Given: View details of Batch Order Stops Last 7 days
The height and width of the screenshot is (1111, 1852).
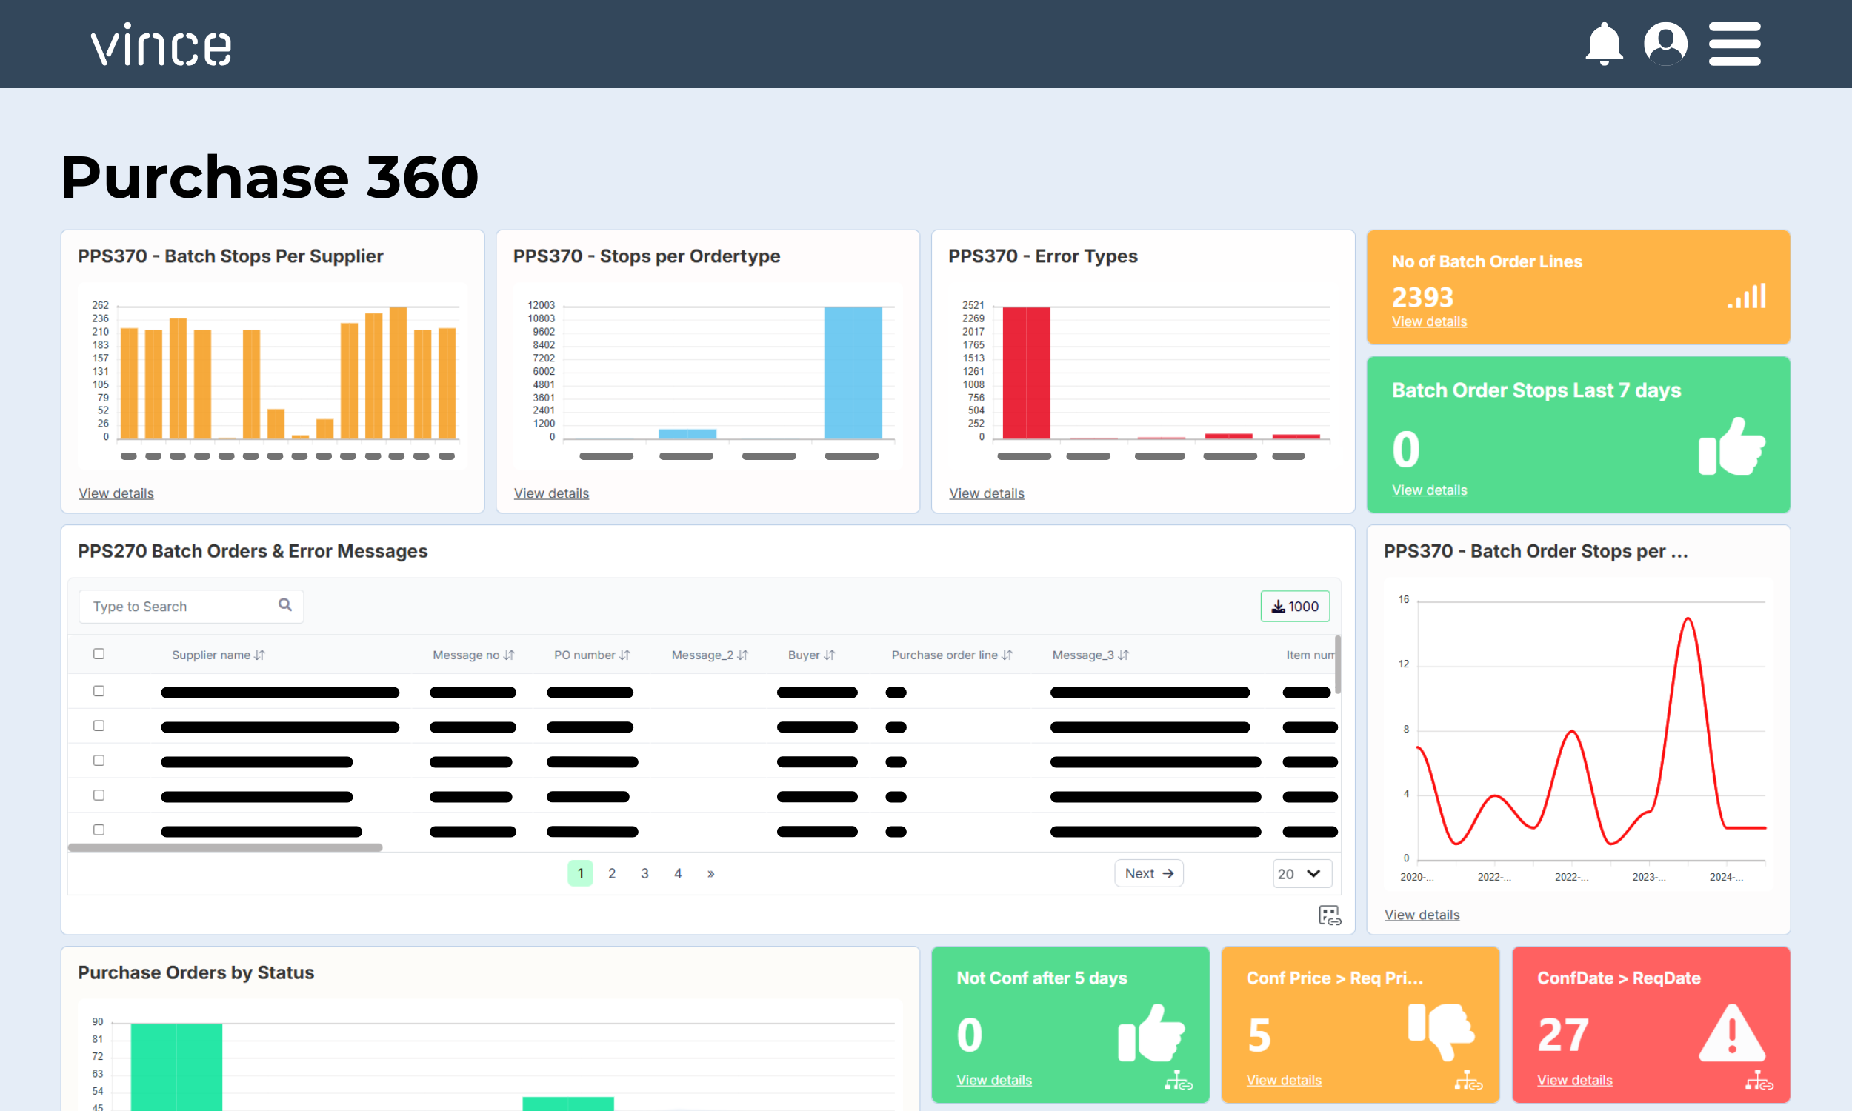Looking at the screenshot, I should point(1429,490).
